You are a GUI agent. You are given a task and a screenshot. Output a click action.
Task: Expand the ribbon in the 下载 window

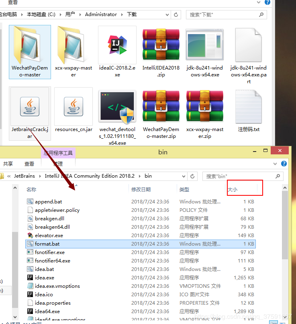[259, 2]
